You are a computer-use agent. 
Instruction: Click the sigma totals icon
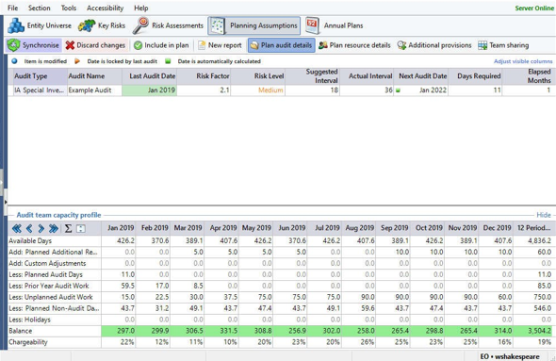68,228
